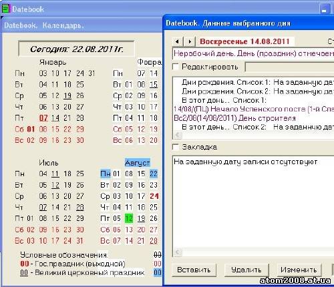Select red holiday date 24 in August
This screenshot has height=287, width=334.
pos(154,196)
